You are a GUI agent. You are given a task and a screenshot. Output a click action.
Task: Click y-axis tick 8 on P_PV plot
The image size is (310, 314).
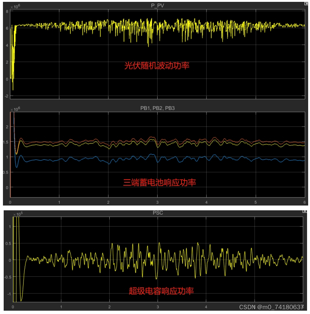coord(7,11)
